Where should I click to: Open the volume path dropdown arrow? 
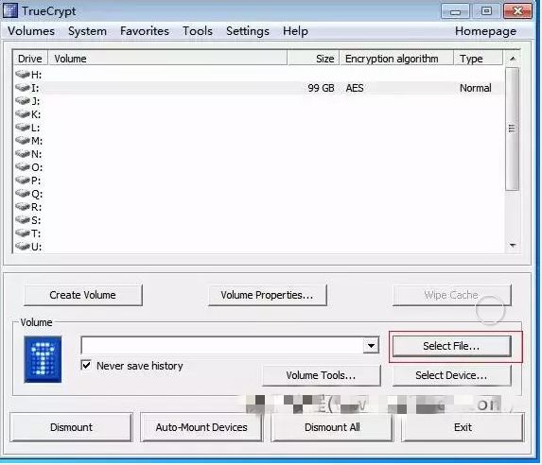coord(371,346)
